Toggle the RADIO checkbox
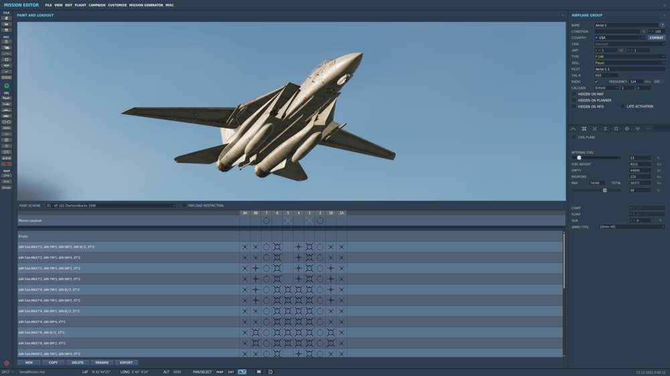Viewport: 670px width, 376px height. tap(596, 82)
